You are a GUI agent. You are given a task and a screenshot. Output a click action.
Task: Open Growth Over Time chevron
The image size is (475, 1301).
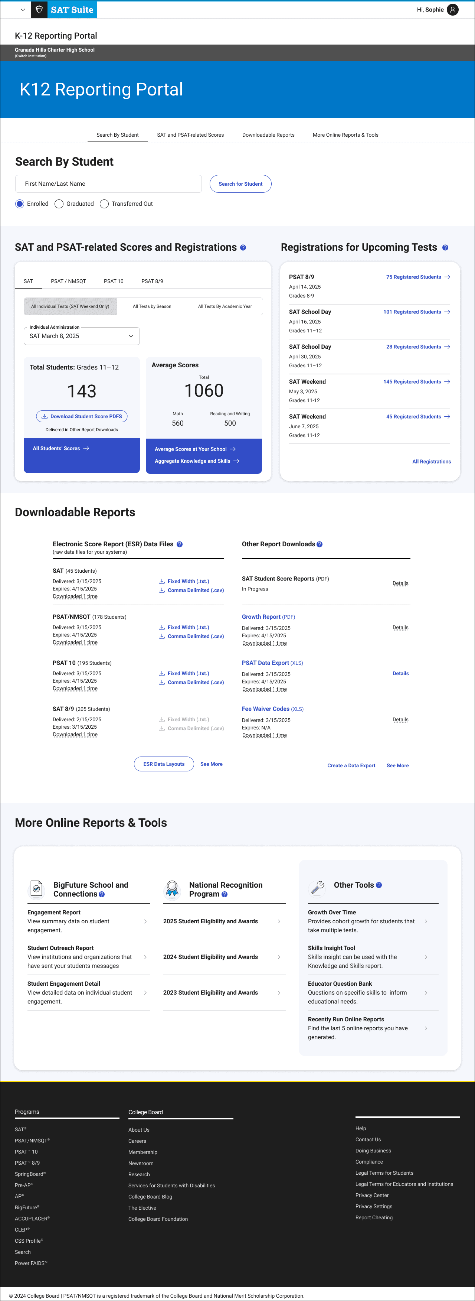coord(426,922)
